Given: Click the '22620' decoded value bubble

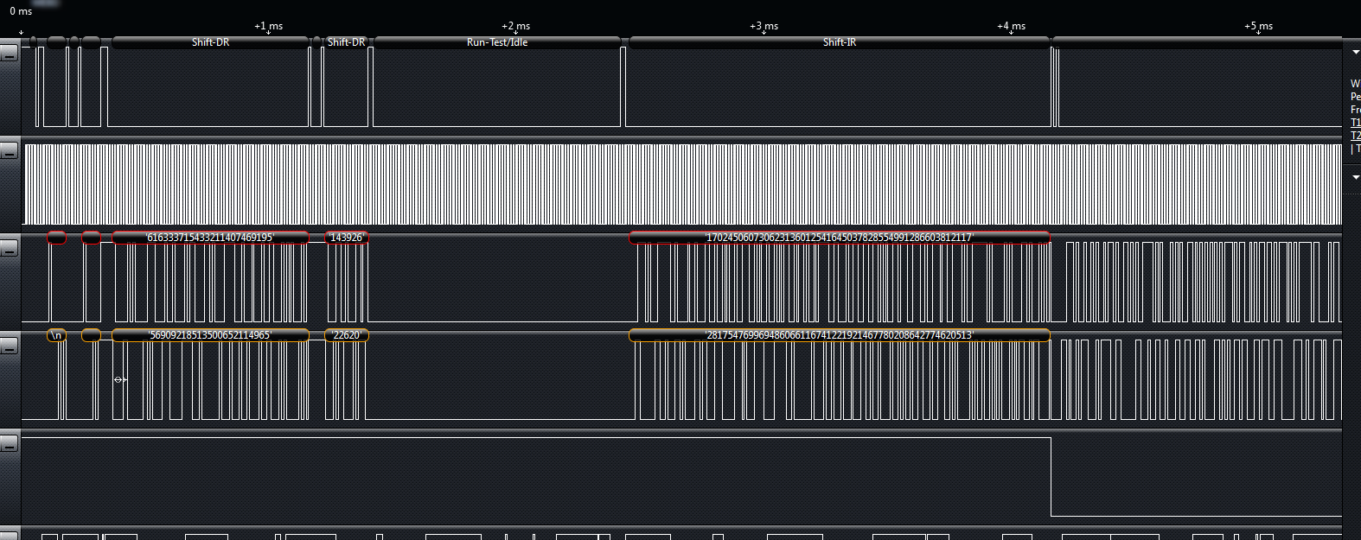Looking at the screenshot, I should tap(346, 335).
